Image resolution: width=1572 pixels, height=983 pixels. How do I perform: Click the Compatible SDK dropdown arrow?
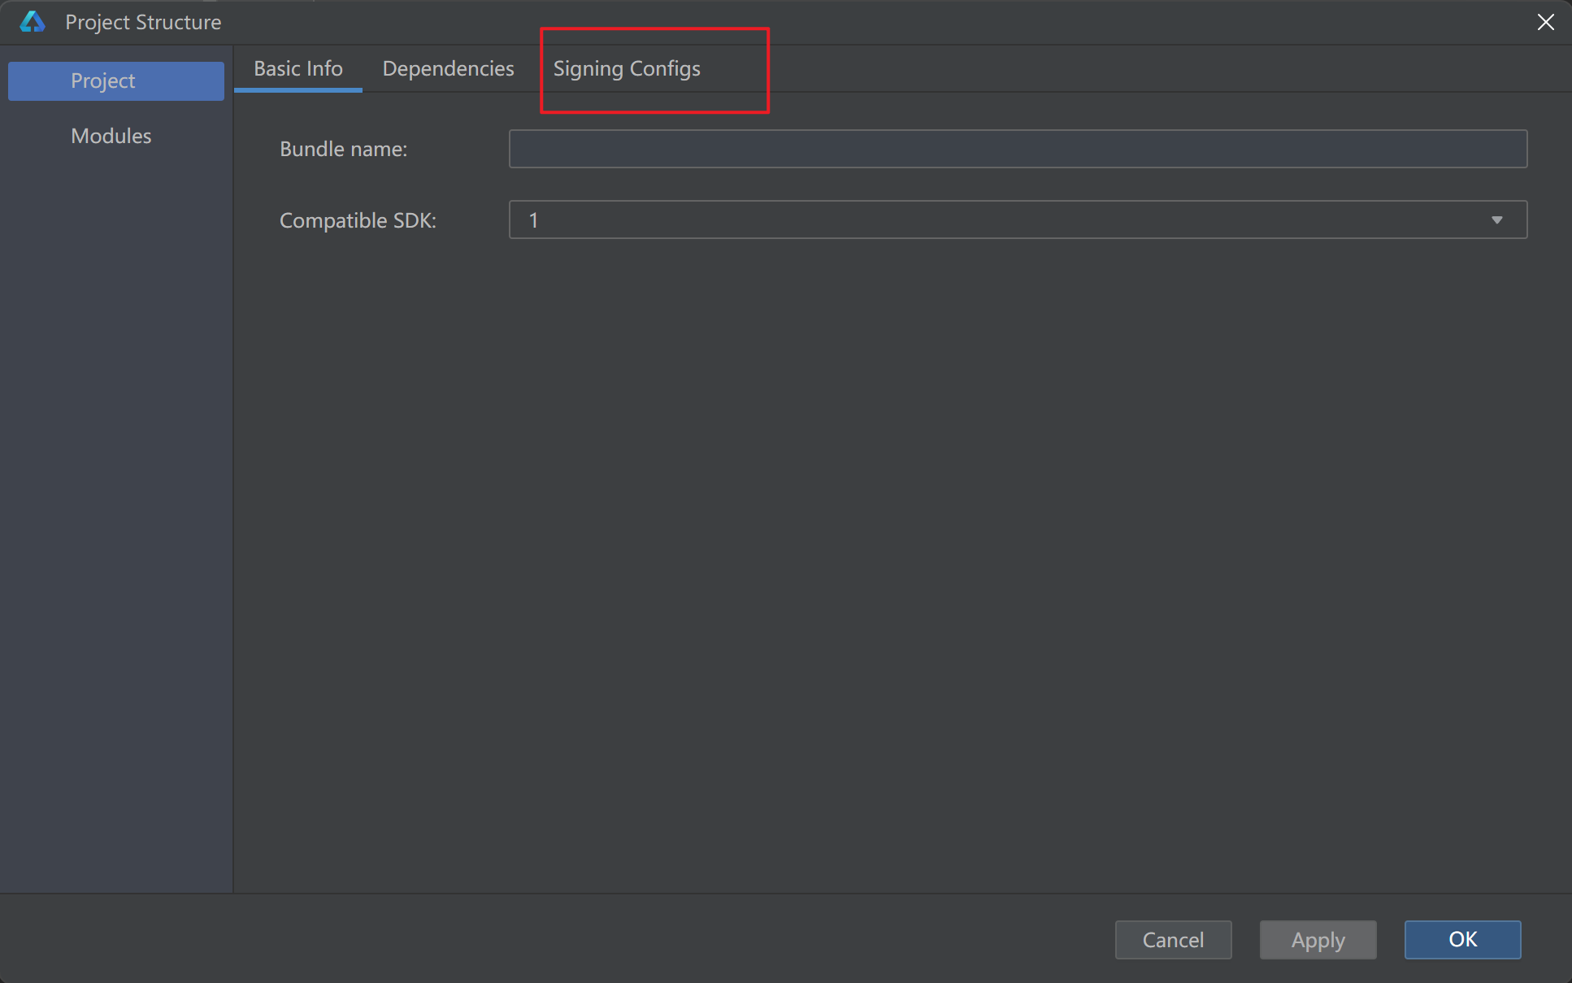(1496, 220)
